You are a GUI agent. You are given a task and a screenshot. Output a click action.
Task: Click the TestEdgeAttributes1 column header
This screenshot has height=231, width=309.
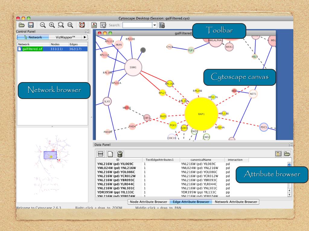pyautogui.click(x=161, y=160)
